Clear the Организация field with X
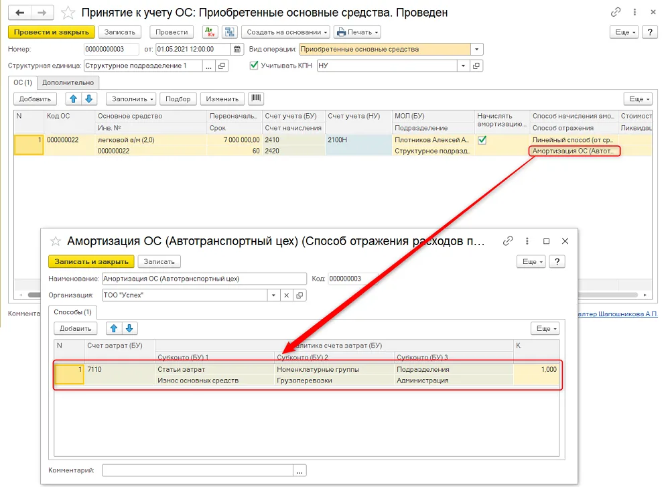This screenshot has width=670, height=487. 287,295
